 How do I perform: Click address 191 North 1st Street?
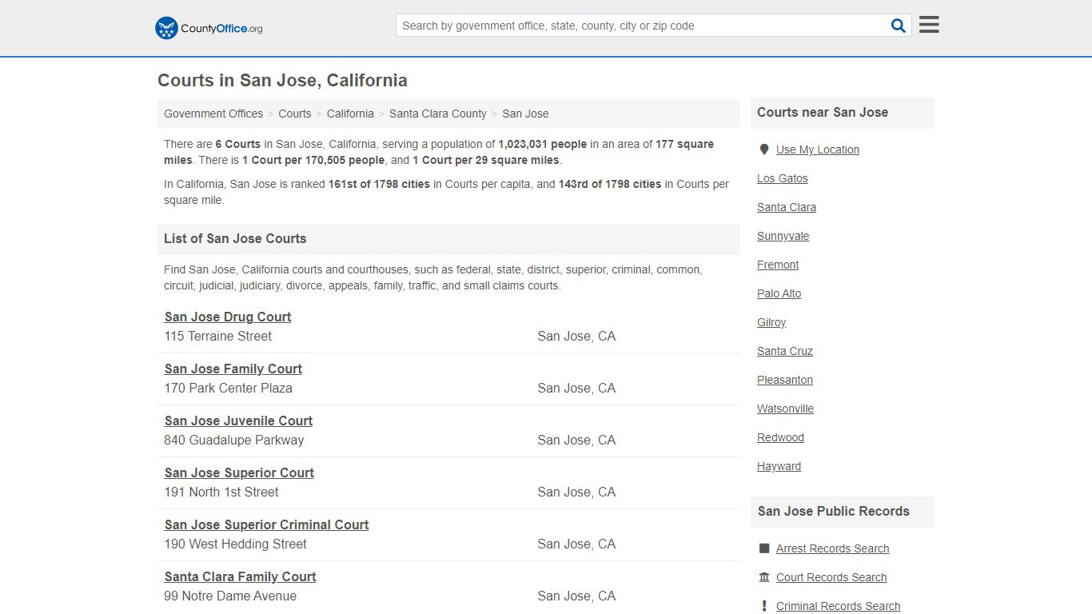click(x=221, y=492)
